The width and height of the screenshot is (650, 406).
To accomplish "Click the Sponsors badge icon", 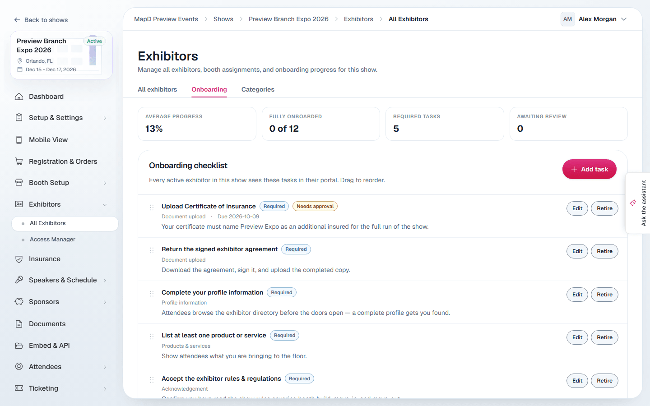I will [19, 302].
